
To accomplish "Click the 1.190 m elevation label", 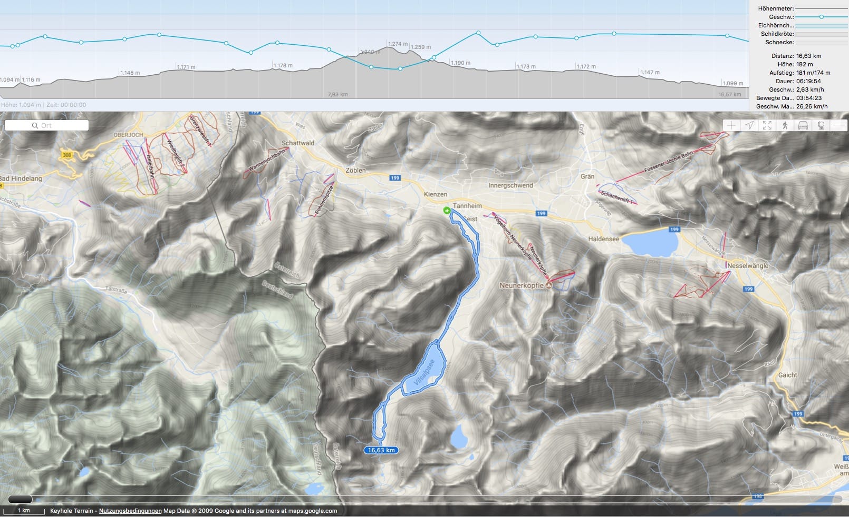I will coord(460,63).
